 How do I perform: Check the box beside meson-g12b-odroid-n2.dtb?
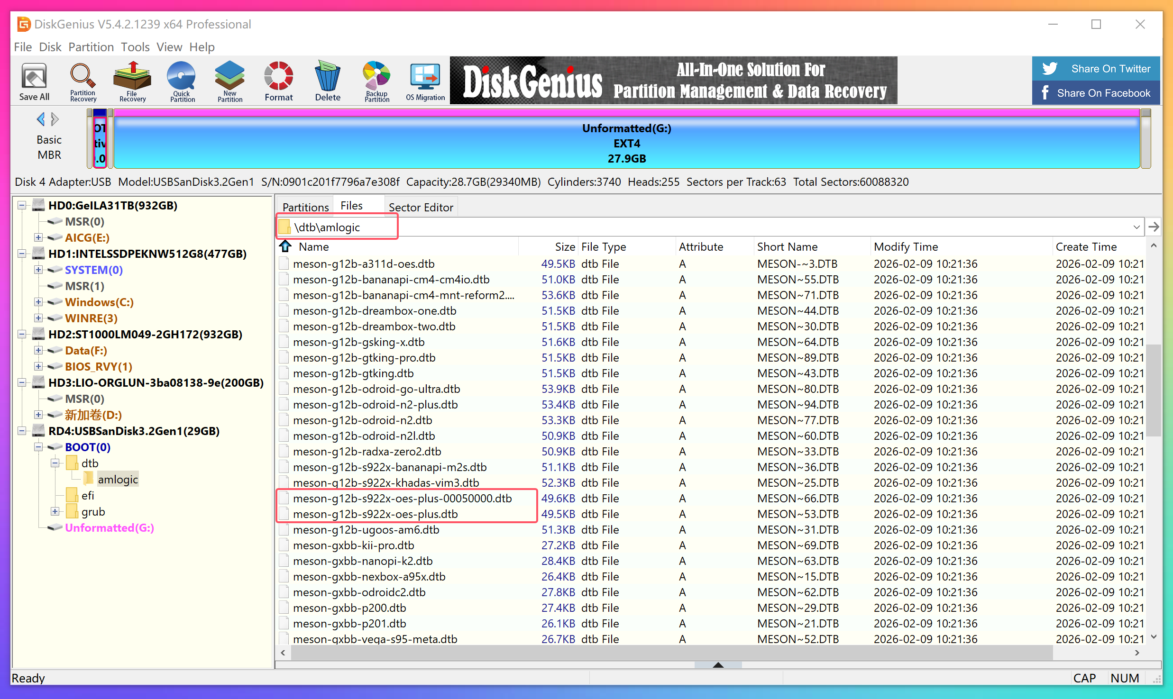pos(284,420)
